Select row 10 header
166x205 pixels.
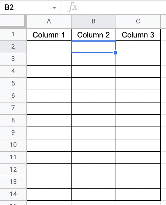(13, 145)
